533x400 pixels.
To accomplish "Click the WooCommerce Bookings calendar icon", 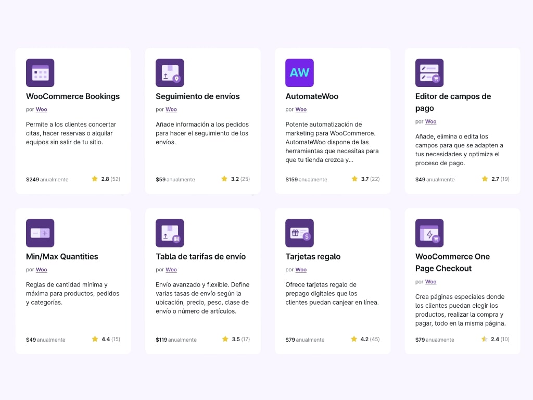I will click(40, 72).
